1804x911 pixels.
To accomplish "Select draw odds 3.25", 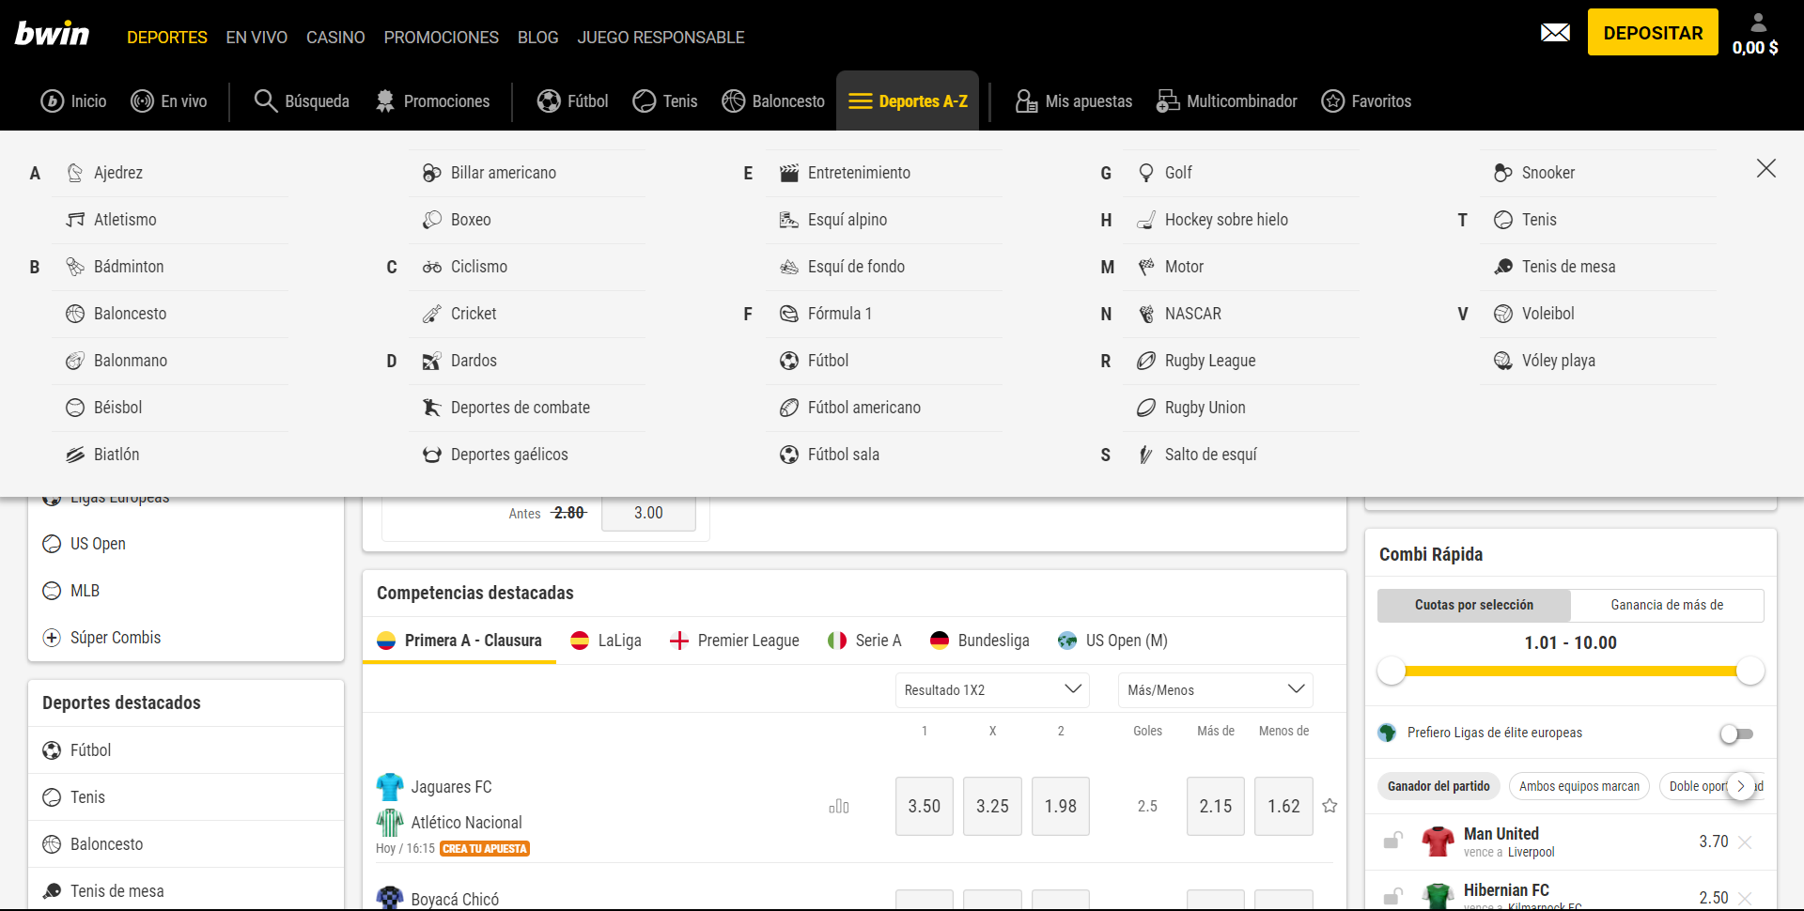I will (992, 807).
